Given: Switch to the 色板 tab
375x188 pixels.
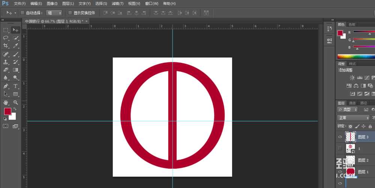Looking at the screenshot, I should coord(352,24).
